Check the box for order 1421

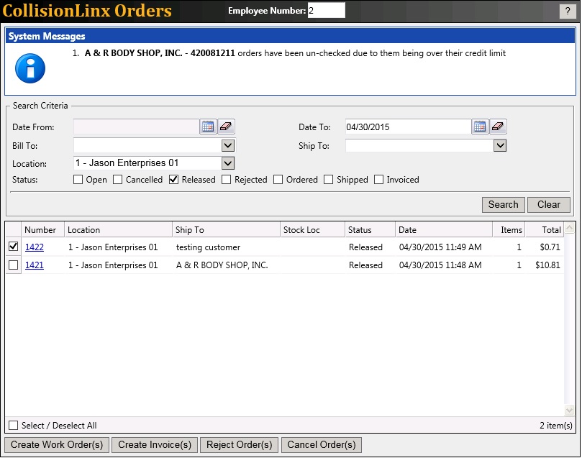click(x=13, y=265)
